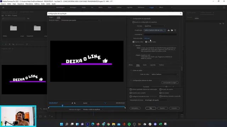Click the Metadados button
This screenshot has height=127, width=227.
click(x=135, y=108)
